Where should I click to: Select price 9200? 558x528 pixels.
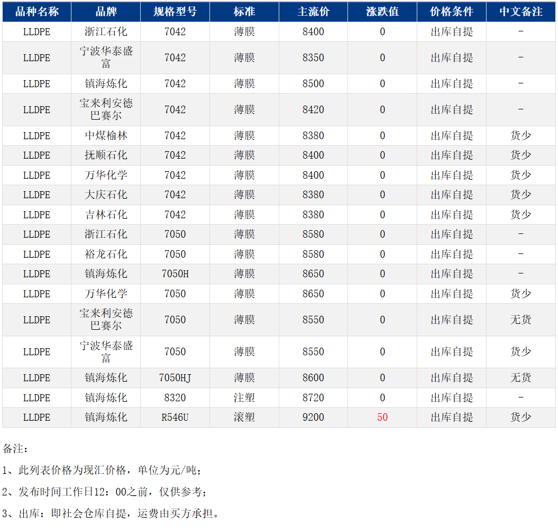[313, 418]
